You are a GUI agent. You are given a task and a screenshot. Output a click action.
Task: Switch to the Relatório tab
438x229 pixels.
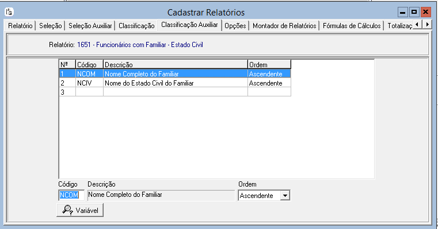click(20, 26)
